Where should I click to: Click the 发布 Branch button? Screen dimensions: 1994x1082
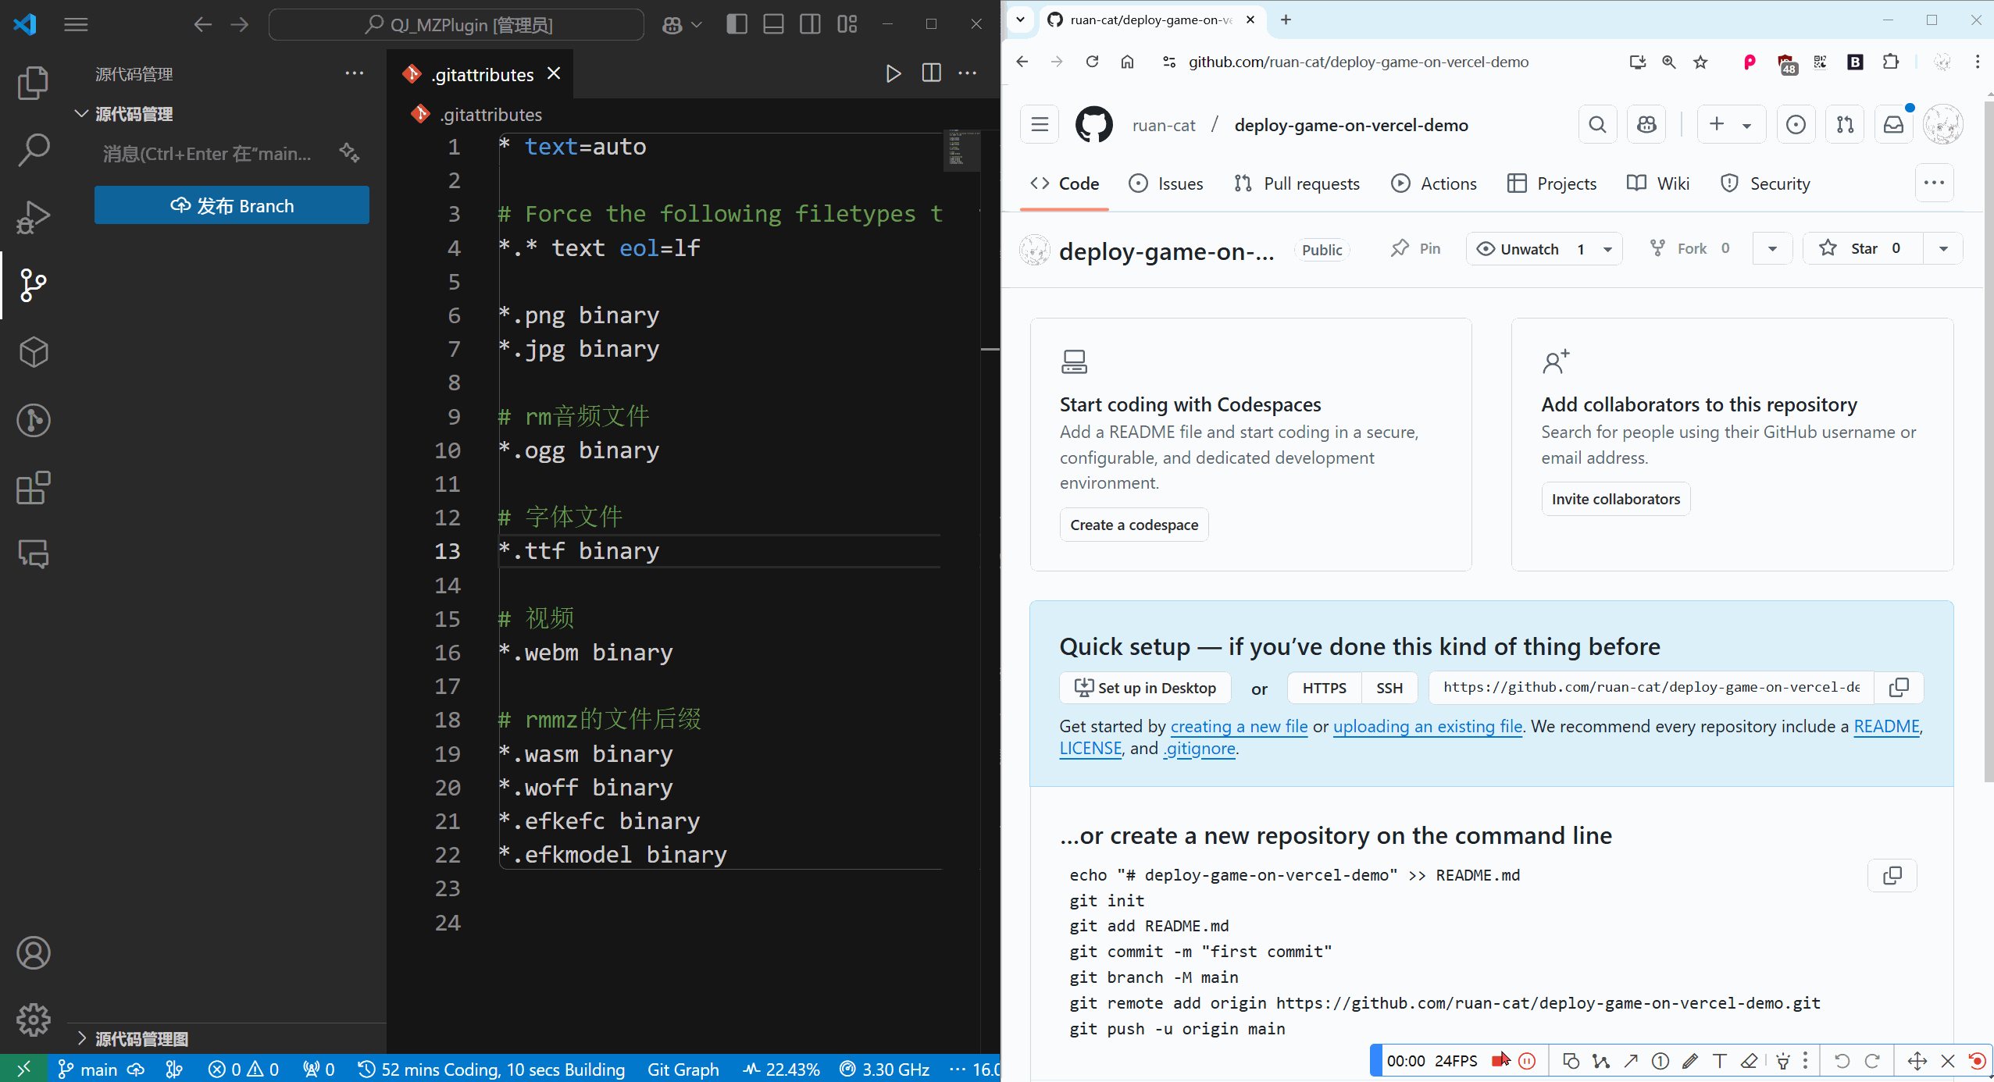232,205
